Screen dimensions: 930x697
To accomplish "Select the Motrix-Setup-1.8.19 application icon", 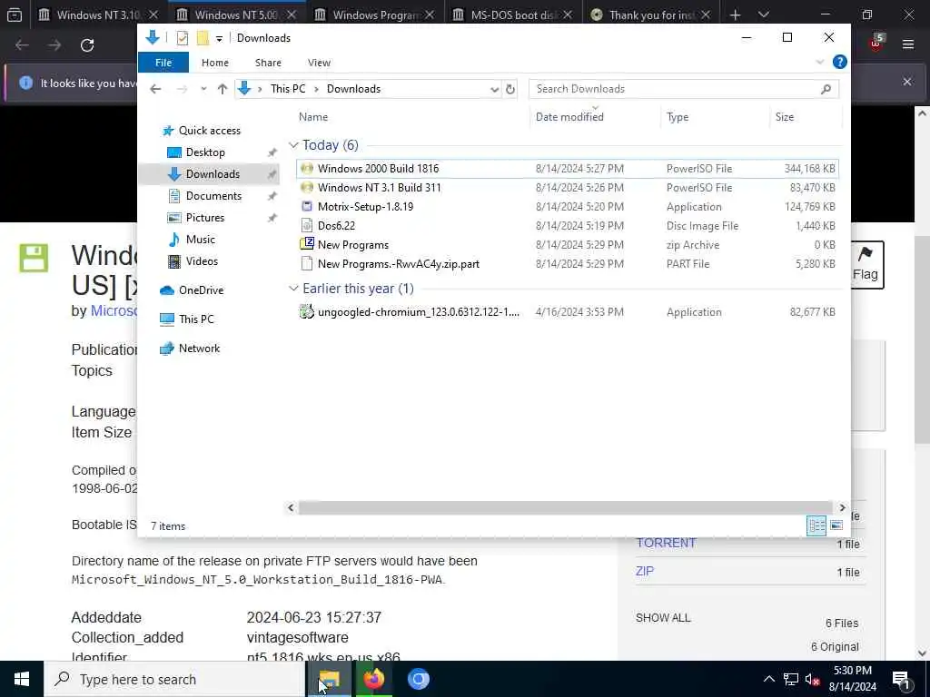I will [x=307, y=206].
